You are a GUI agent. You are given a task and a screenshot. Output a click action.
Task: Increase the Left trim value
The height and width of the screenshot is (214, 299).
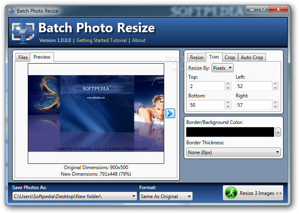[275, 84]
